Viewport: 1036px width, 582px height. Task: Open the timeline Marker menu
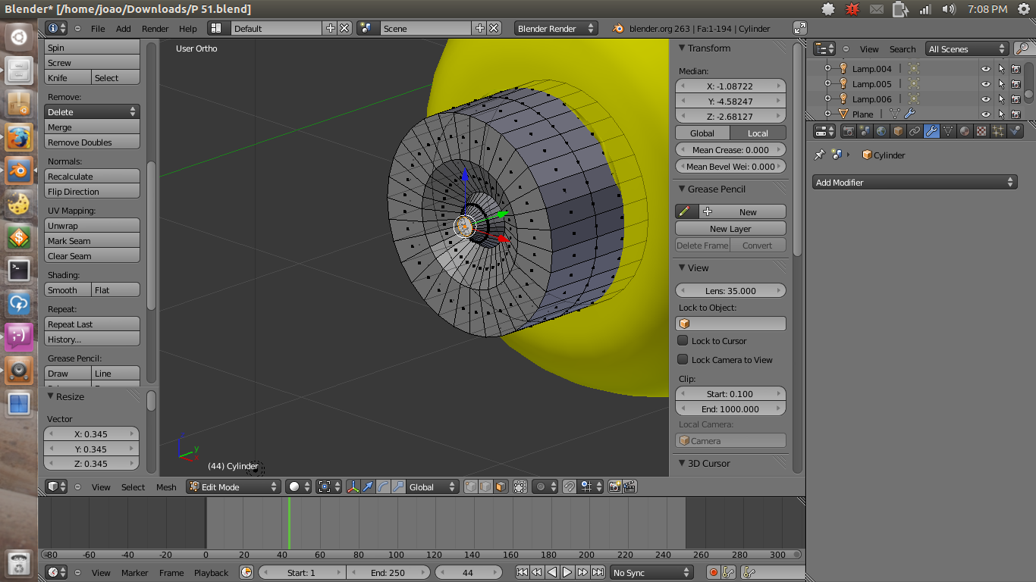[x=135, y=573]
